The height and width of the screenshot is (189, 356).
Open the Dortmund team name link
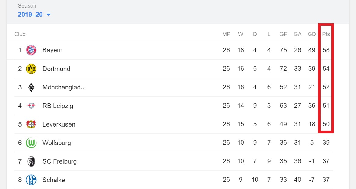(56, 69)
